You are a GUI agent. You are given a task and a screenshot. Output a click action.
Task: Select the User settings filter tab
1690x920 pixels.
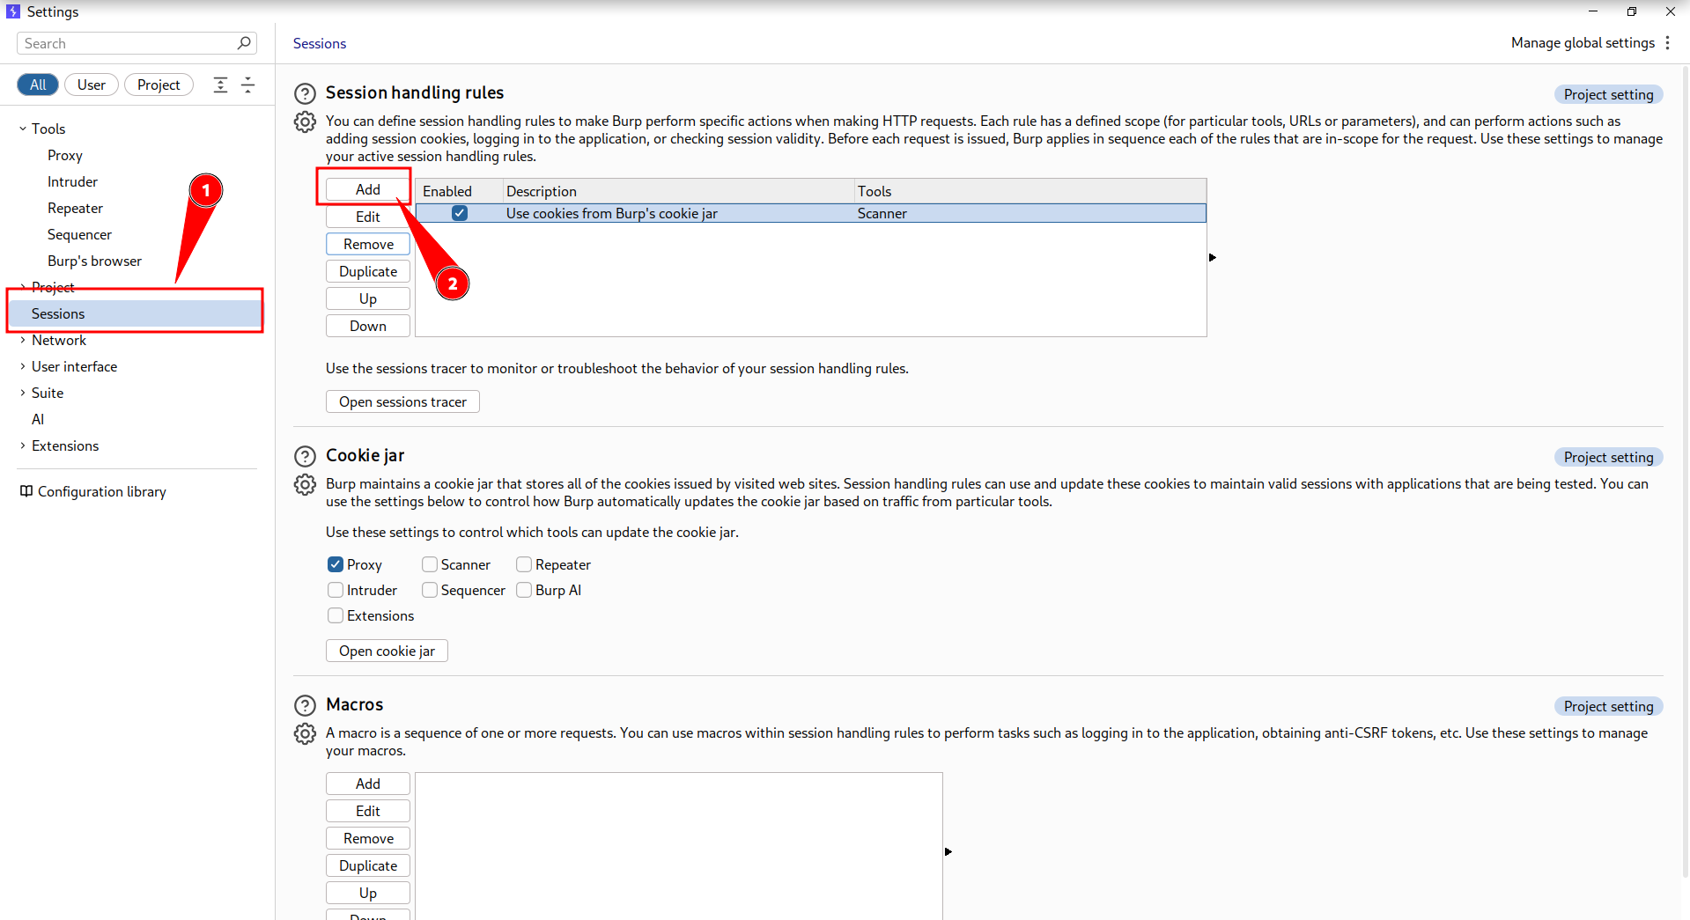[91, 85]
